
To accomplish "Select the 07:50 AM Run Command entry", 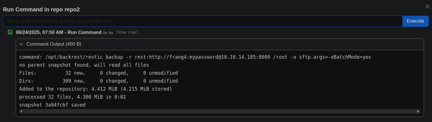I will (x=59, y=32).
